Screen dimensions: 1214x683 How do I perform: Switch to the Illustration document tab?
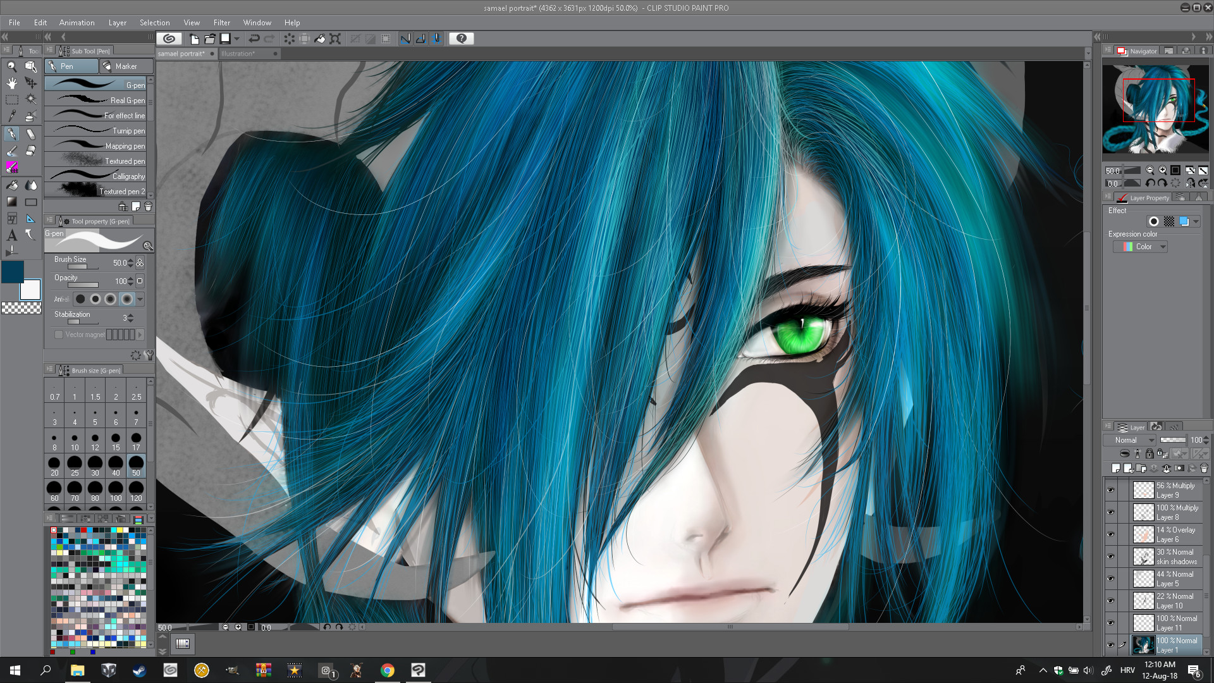coord(238,54)
